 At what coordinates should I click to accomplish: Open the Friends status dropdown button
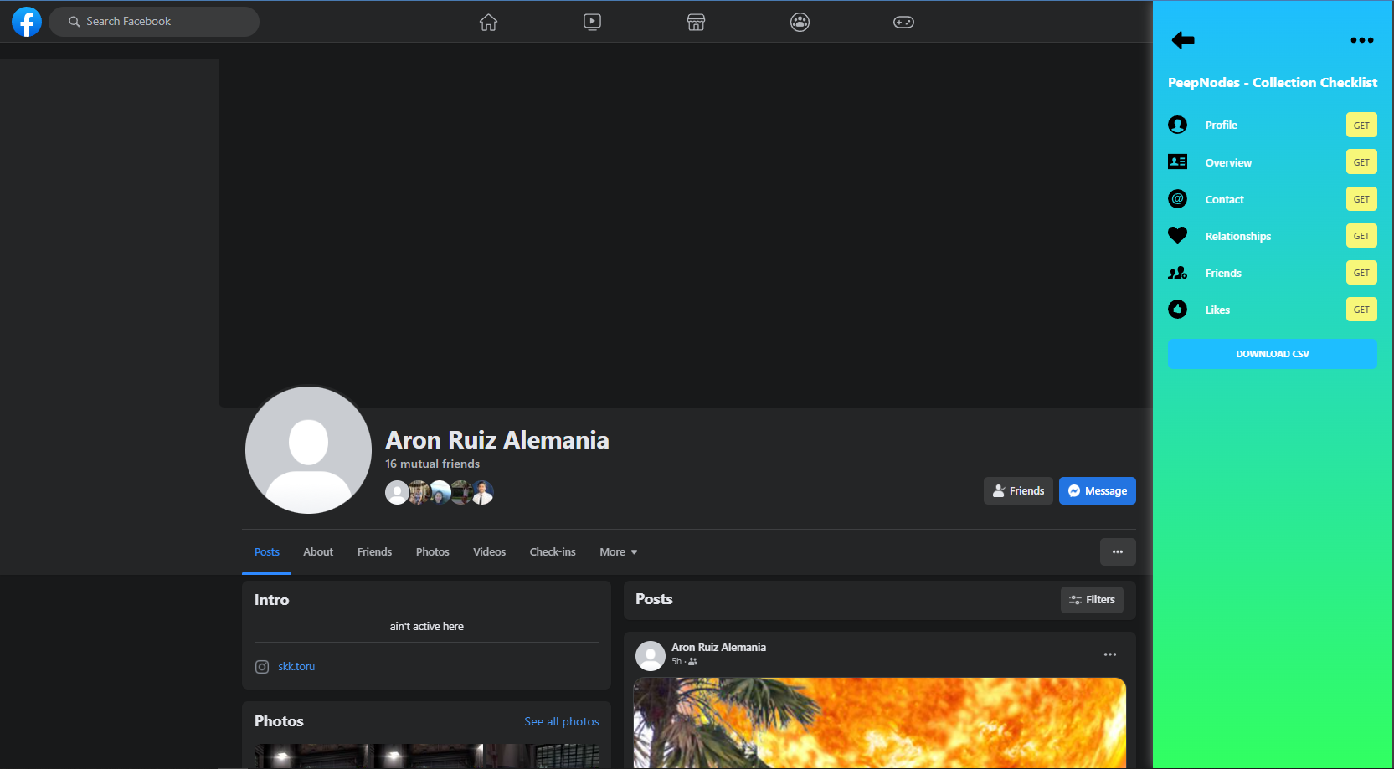tap(1018, 491)
